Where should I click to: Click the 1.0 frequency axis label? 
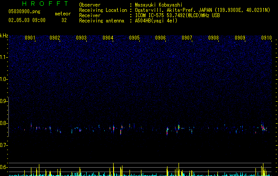point(4,79)
